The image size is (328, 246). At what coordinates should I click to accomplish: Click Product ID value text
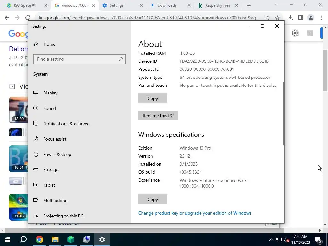click(207, 69)
